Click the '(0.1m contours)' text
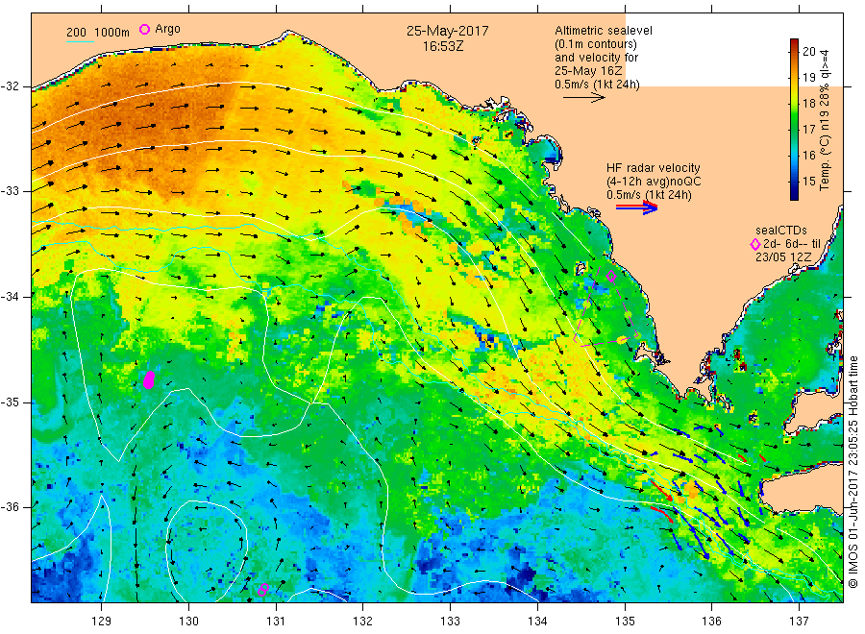Image resolution: width=865 pixels, height=634 pixels. [596, 44]
